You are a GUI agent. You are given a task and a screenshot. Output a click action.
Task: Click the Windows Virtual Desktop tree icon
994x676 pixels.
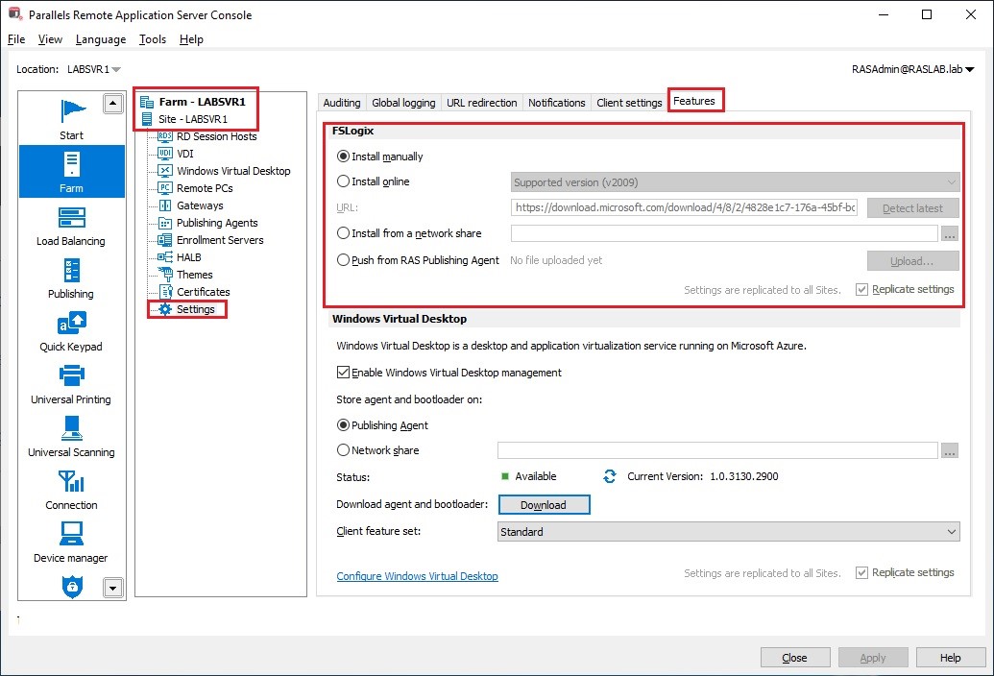click(165, 170)
